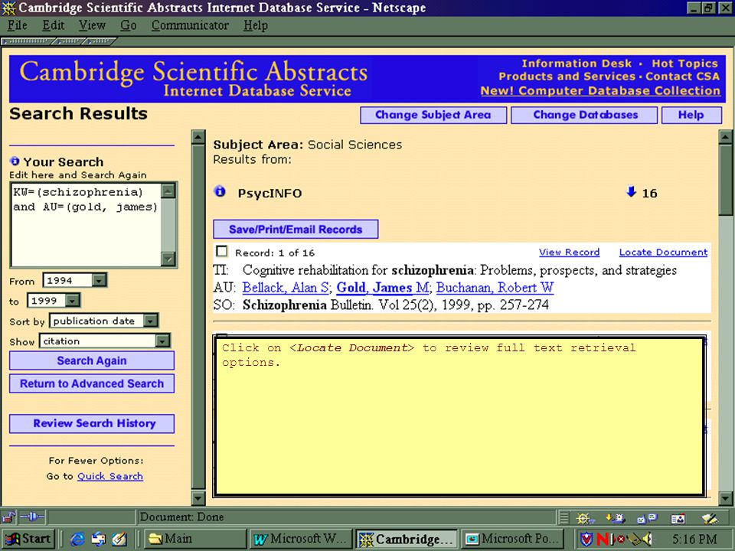Open Composer icon in component bar
735x551 pixels.
click(710, 518)
